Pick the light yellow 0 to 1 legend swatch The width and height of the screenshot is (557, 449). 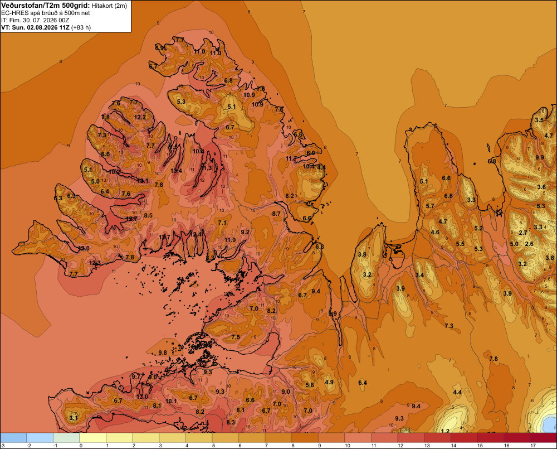(93, 438)
